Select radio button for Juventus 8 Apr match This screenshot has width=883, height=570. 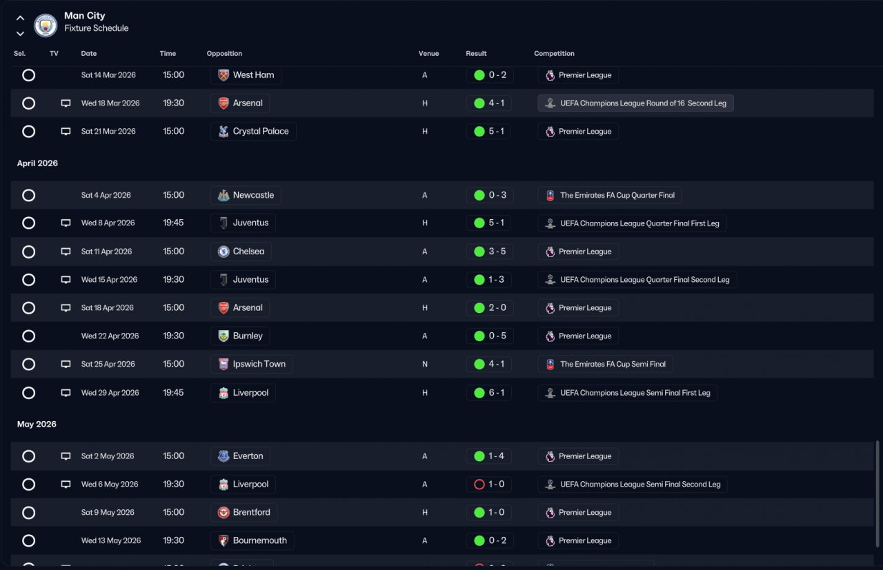tap(28, 223)
